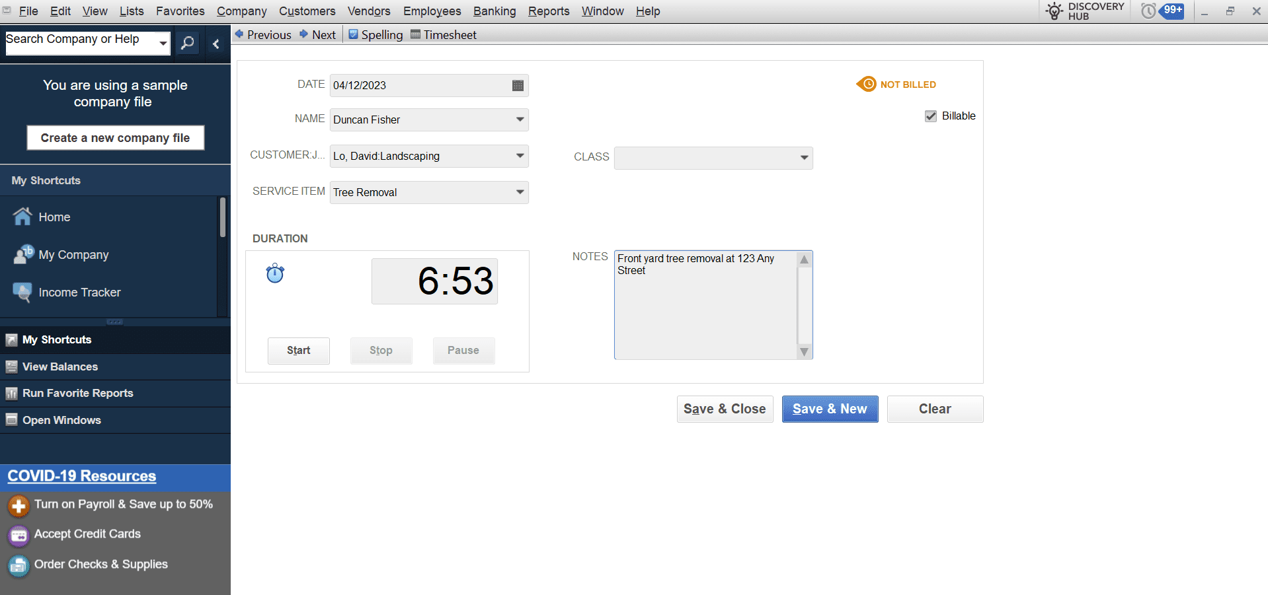The image size is (1268, 595).
Task: Click the Accept Credit Cards icon
Action: 19,536
